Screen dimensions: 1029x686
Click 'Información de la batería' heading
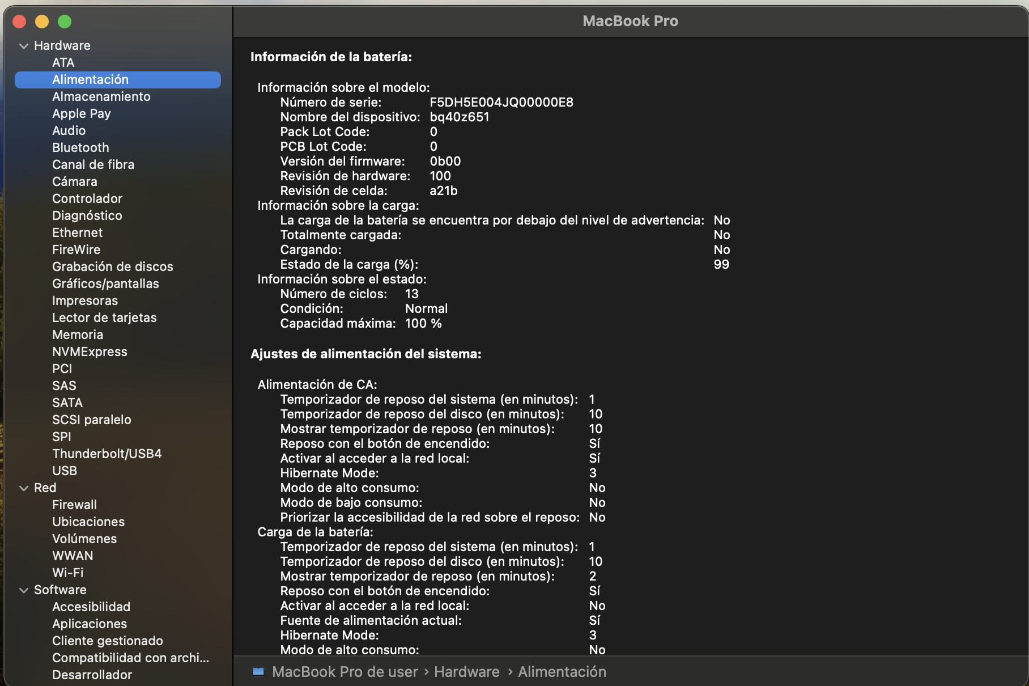tap(331, 57)
